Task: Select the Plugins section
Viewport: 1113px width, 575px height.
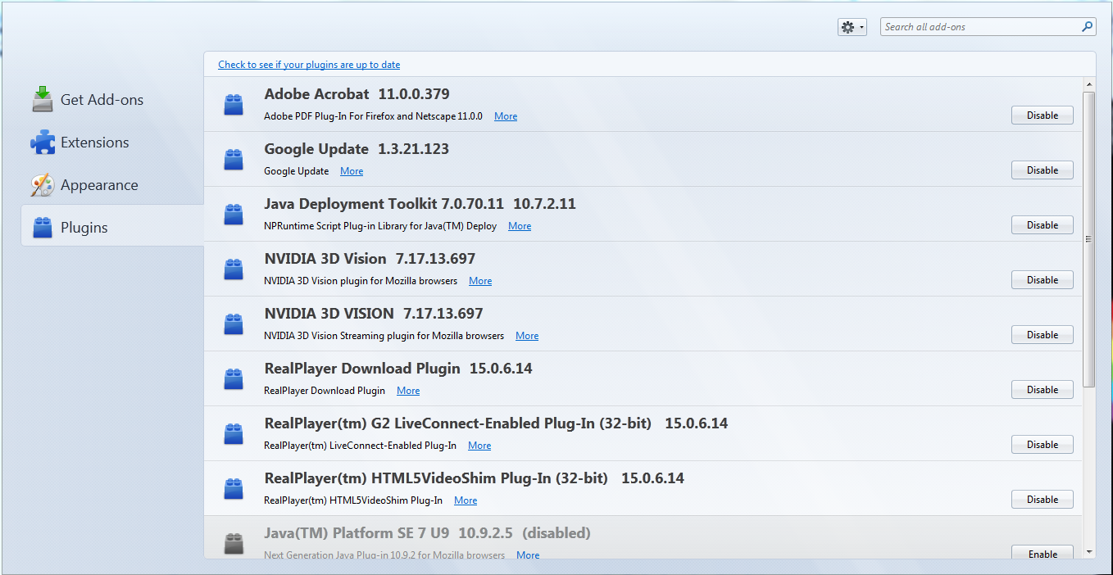Action: point(112,227)
